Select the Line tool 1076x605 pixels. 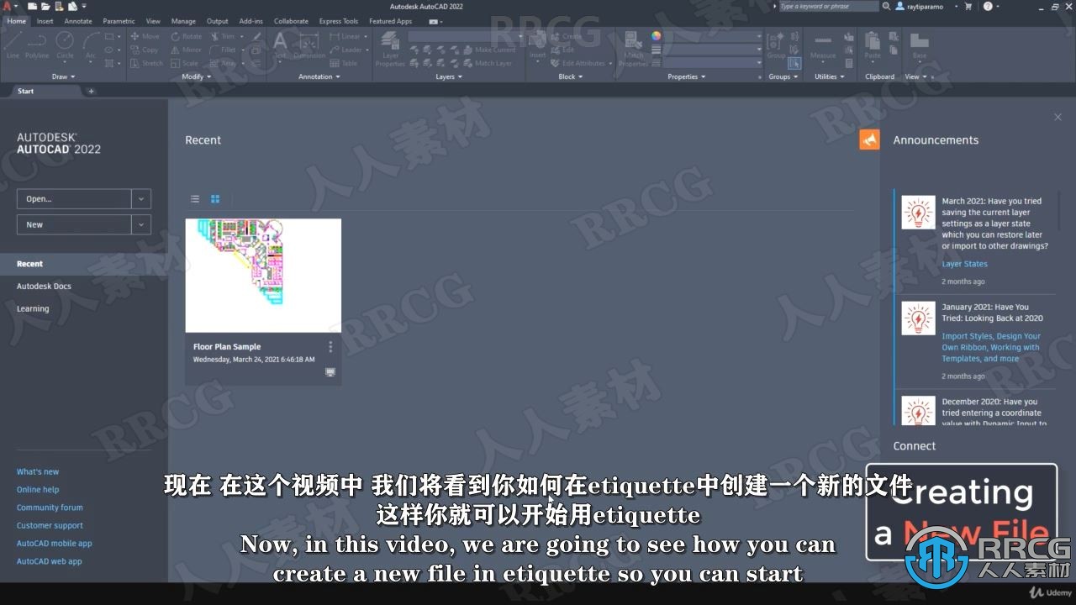coord(13,45)
